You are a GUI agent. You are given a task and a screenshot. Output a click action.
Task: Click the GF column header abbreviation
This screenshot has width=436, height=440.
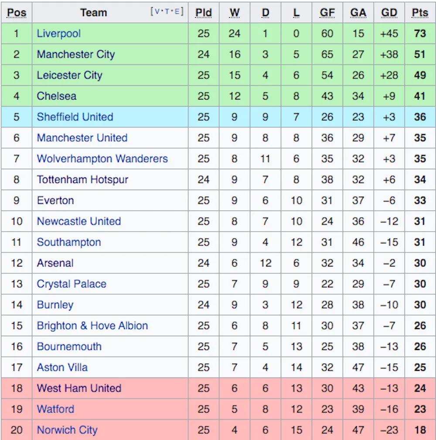coord(327,13)
